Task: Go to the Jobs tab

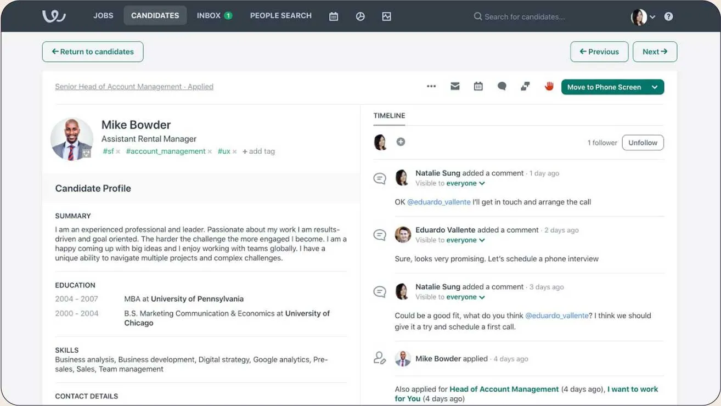Action: pyautogui.click(x=103, y=15)
